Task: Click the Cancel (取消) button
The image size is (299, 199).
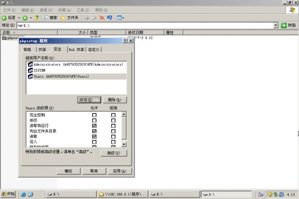Action: coord(94,171)
